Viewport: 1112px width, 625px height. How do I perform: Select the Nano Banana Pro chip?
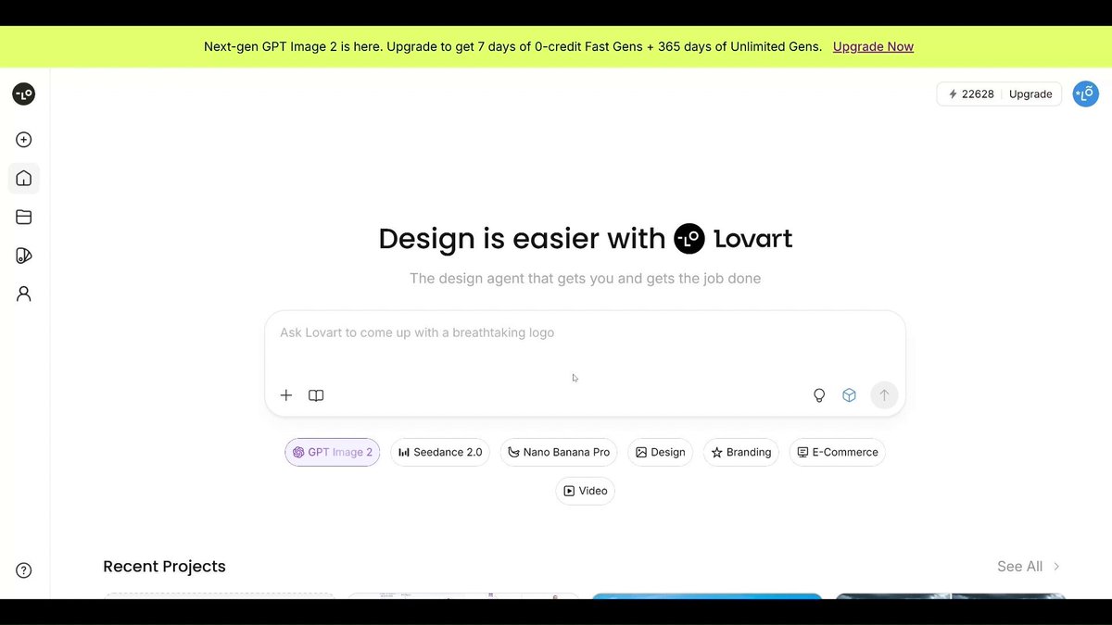[559, 452]
